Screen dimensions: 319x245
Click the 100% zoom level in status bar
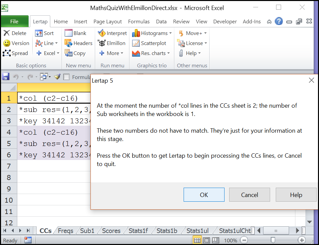(x=230, y=240)
